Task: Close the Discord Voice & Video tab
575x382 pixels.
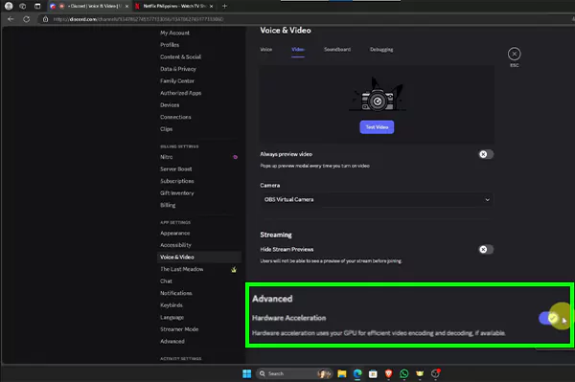Action: pos(126,7)
